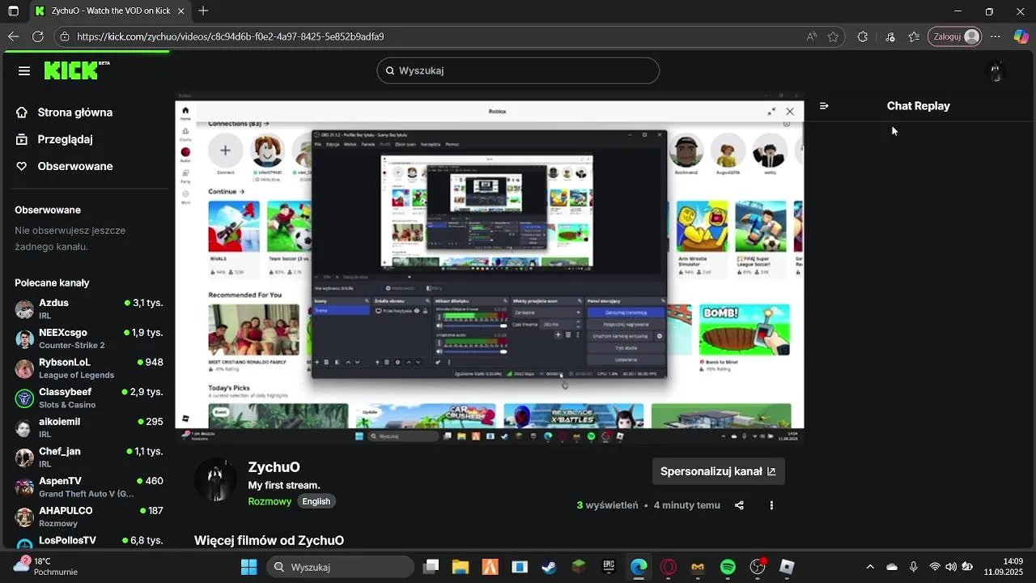Open browser Extensions icon
Viewport: 1036px width, 583px height.
pyautogui.click(x=863, y=36)
